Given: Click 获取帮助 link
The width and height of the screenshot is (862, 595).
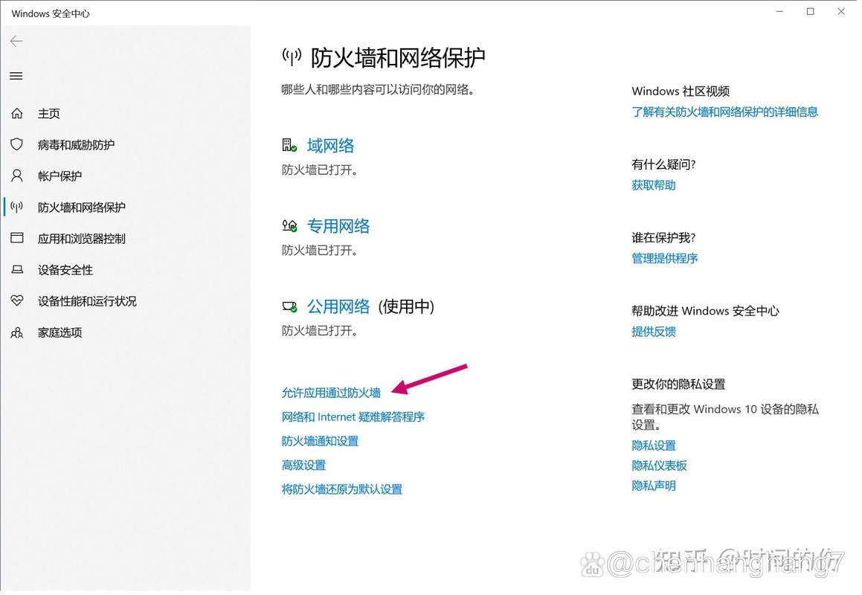Looking at the screenshot, I should 654,185.
